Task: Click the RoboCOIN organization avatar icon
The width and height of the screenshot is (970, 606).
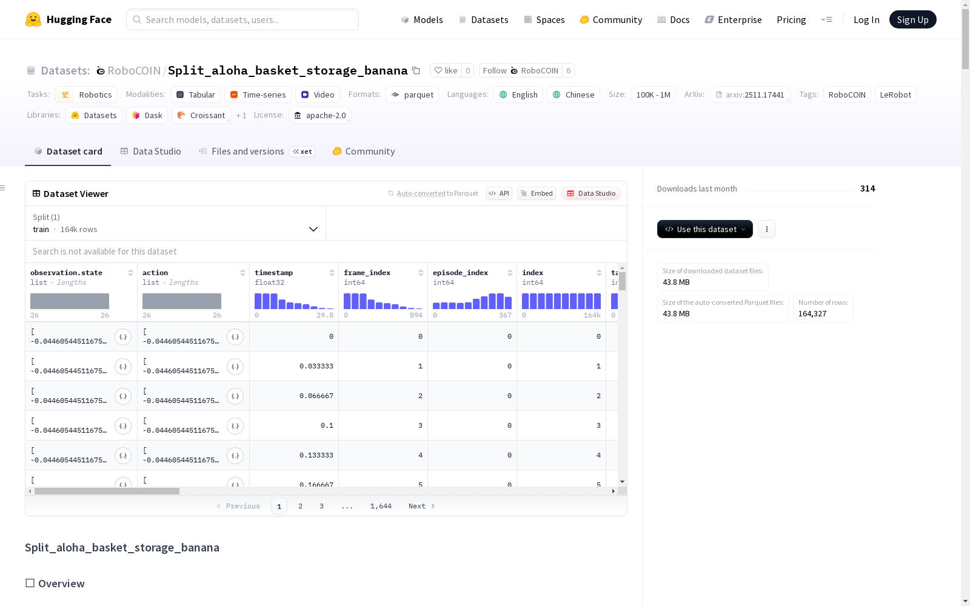Action: pyautogui.click(x=101, y=71)
